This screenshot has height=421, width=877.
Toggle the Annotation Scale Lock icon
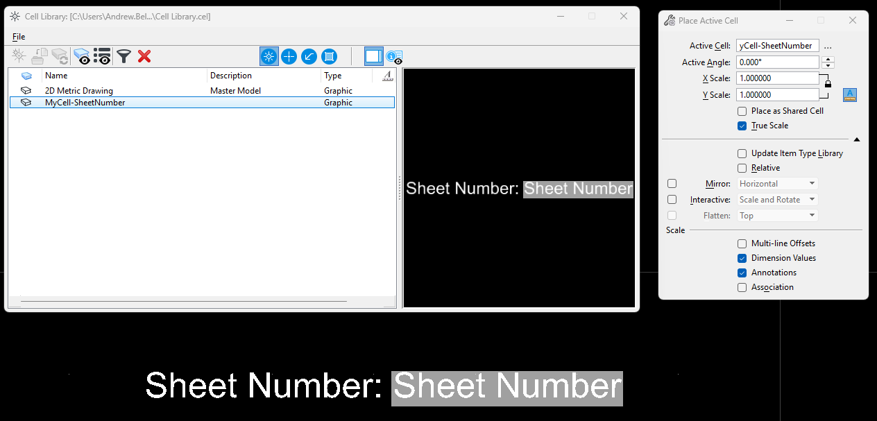click(x=850, y=95)
